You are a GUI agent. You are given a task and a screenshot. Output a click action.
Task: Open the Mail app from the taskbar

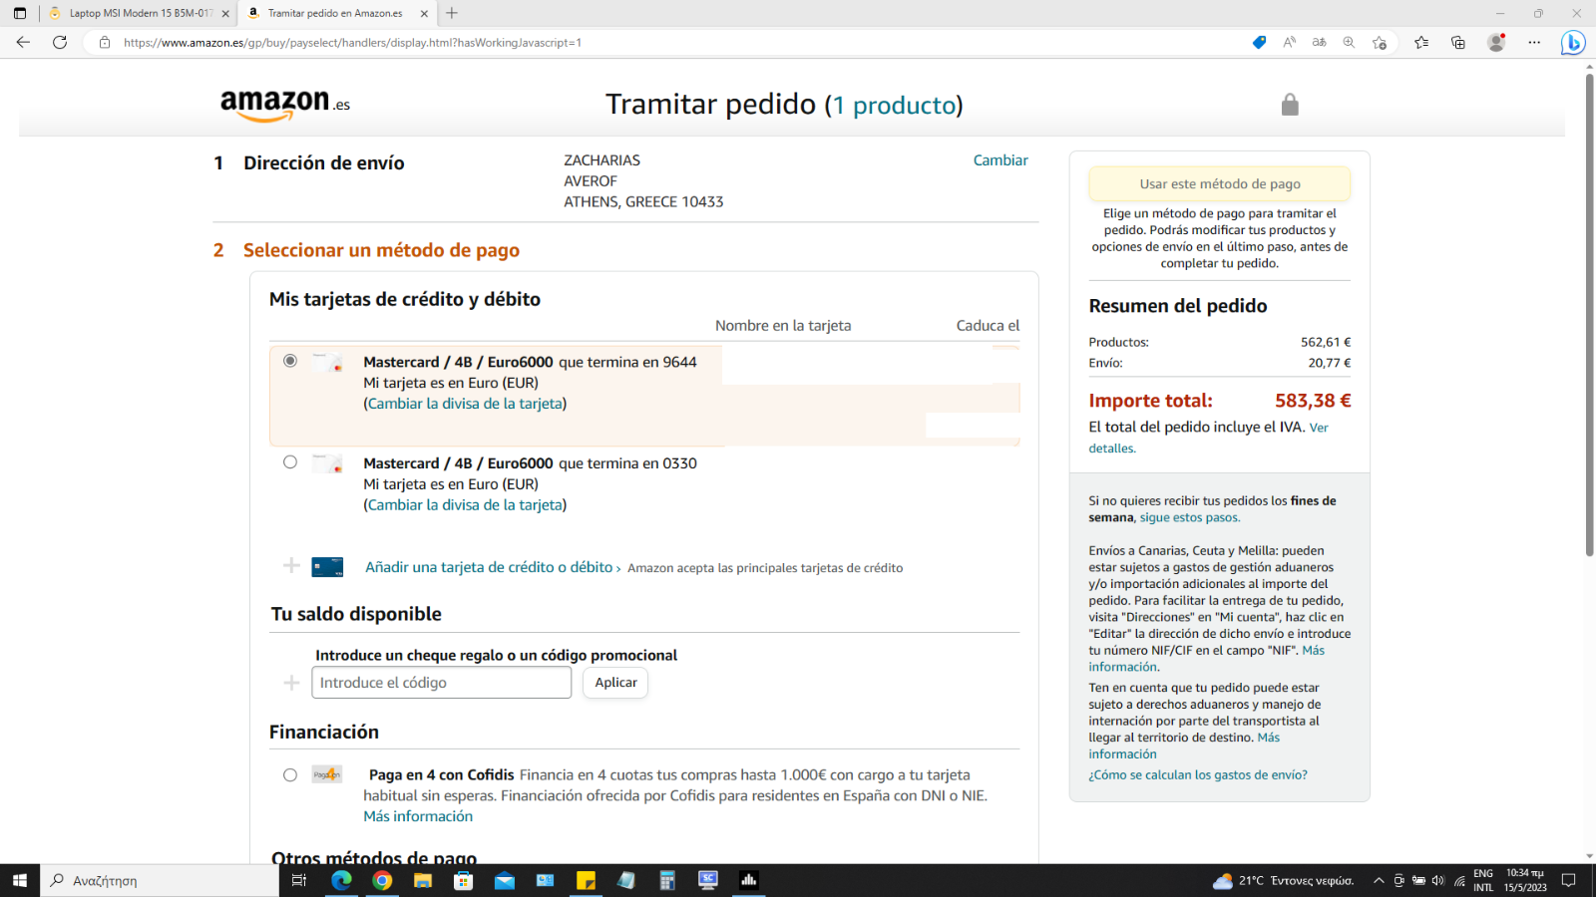(505, 880)
